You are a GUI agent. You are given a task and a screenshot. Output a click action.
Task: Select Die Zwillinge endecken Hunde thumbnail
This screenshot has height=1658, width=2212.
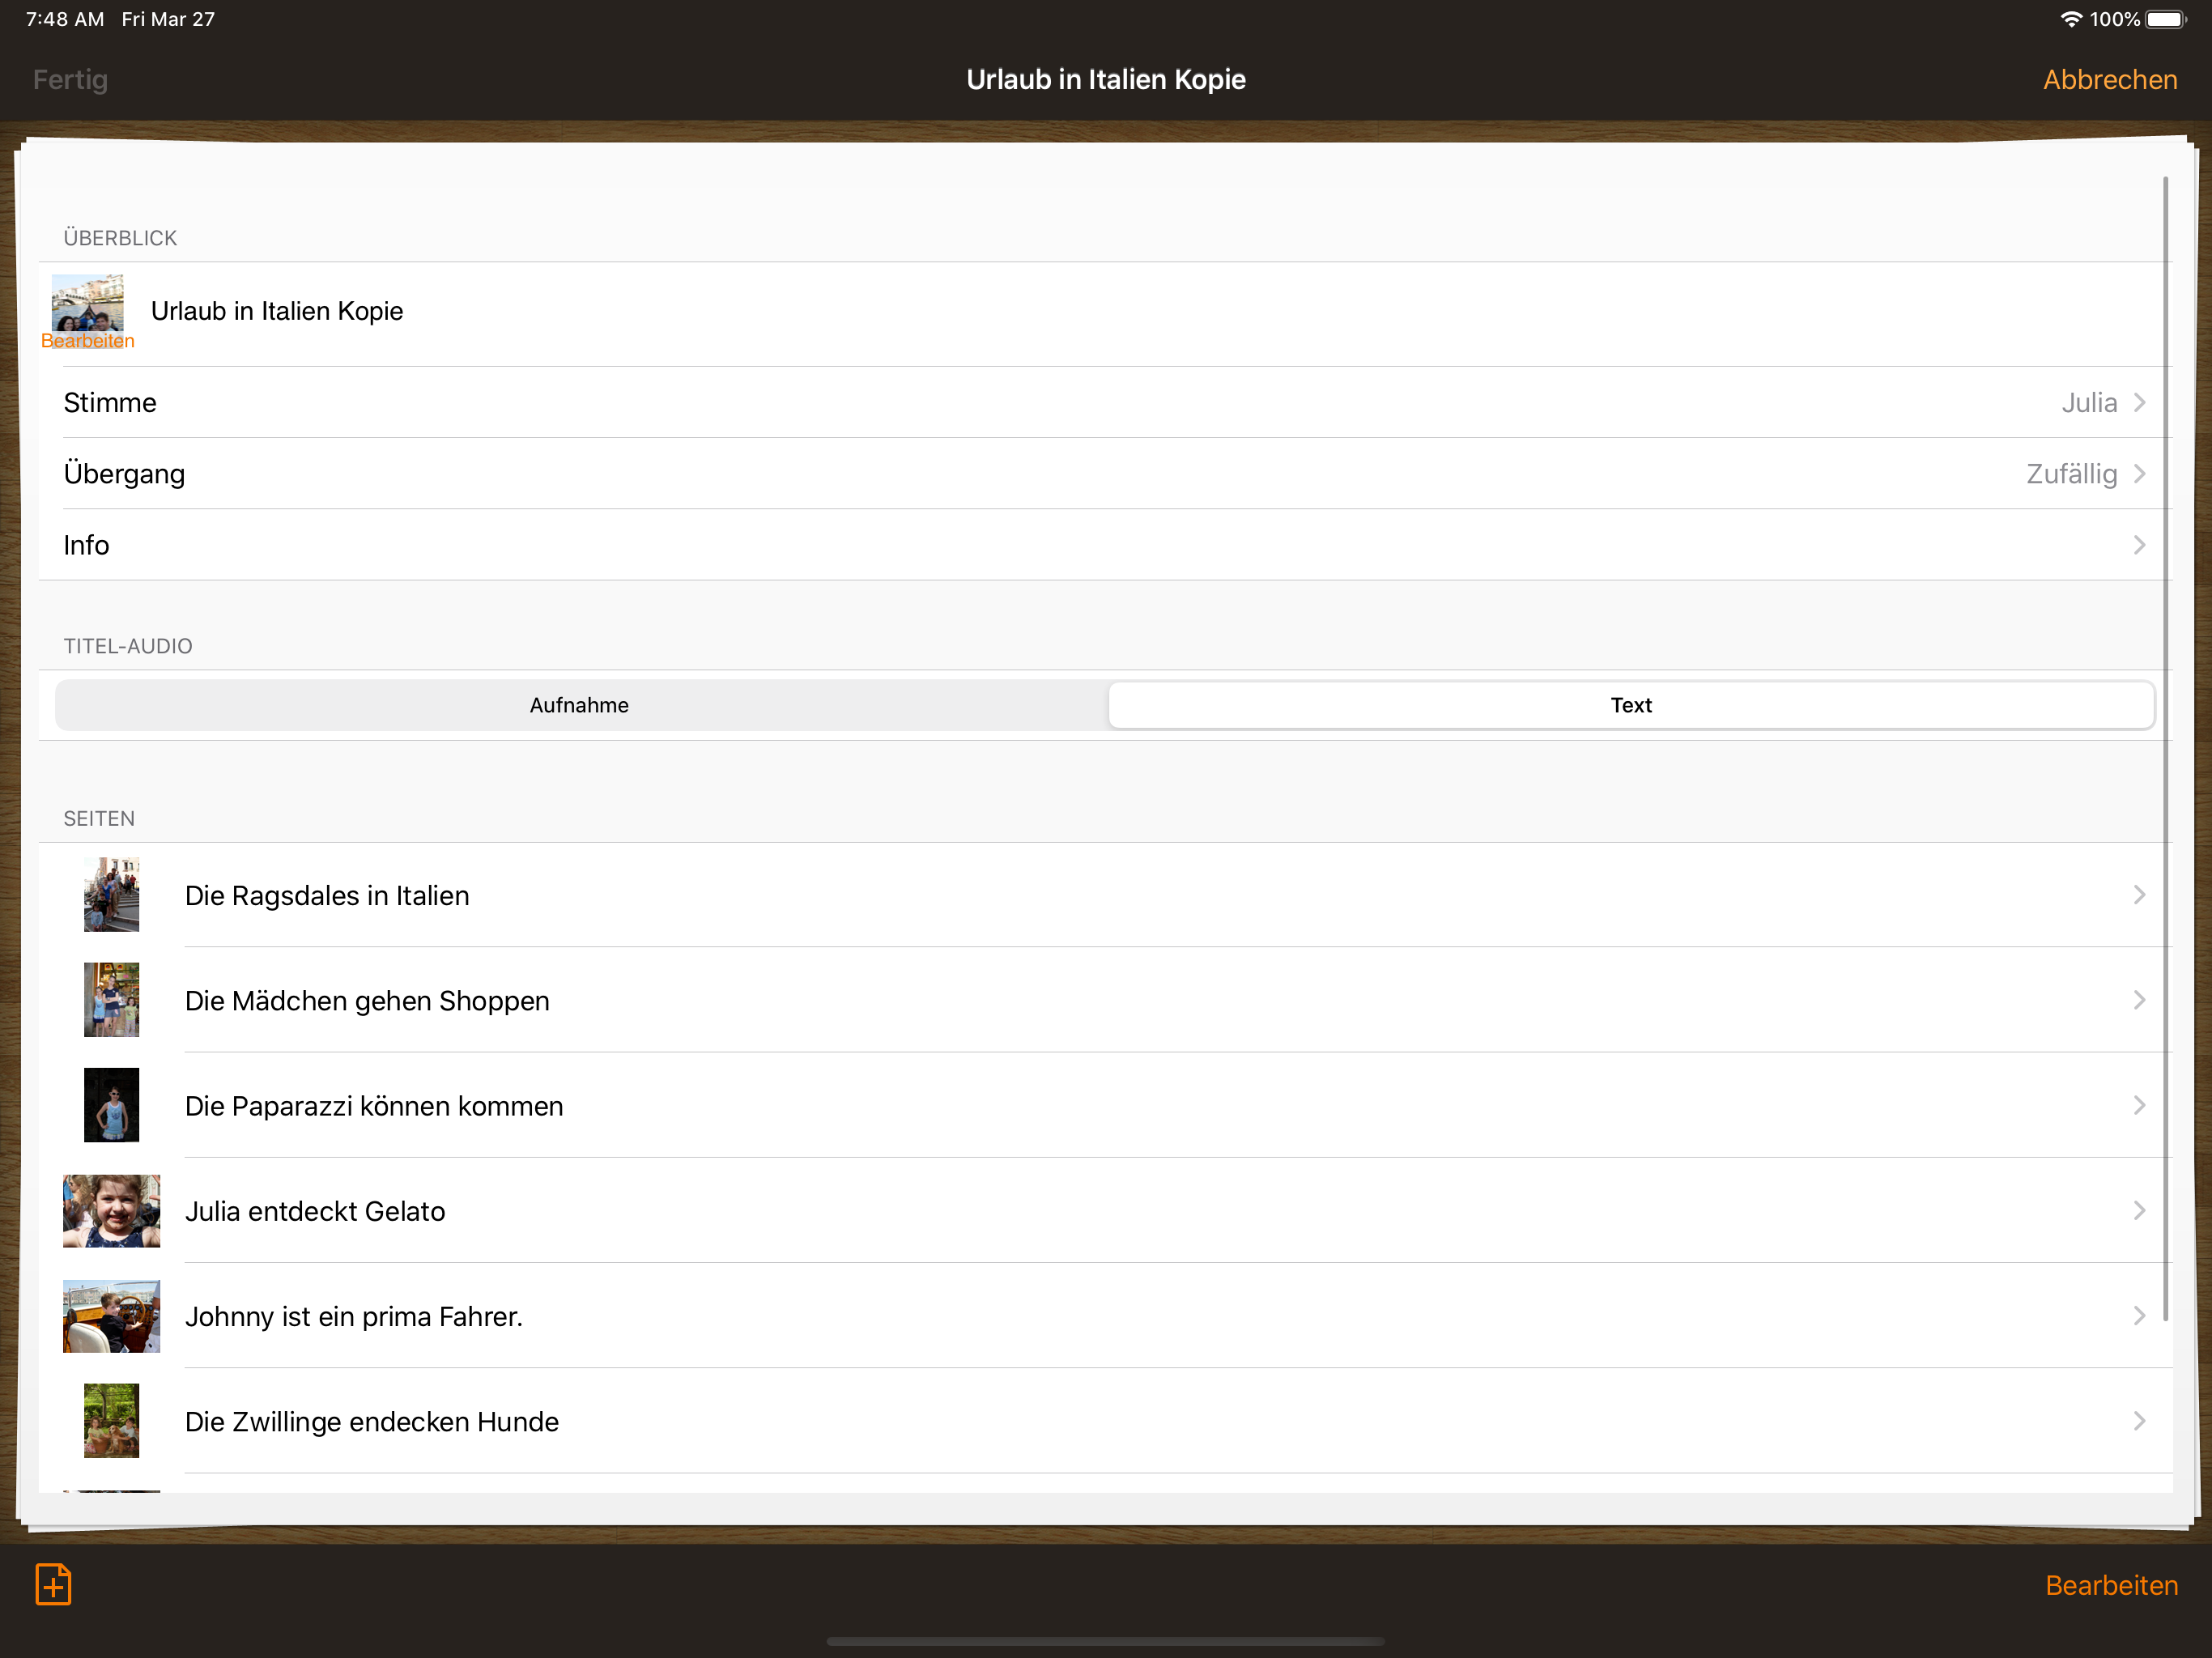[x=111, y=1420]
